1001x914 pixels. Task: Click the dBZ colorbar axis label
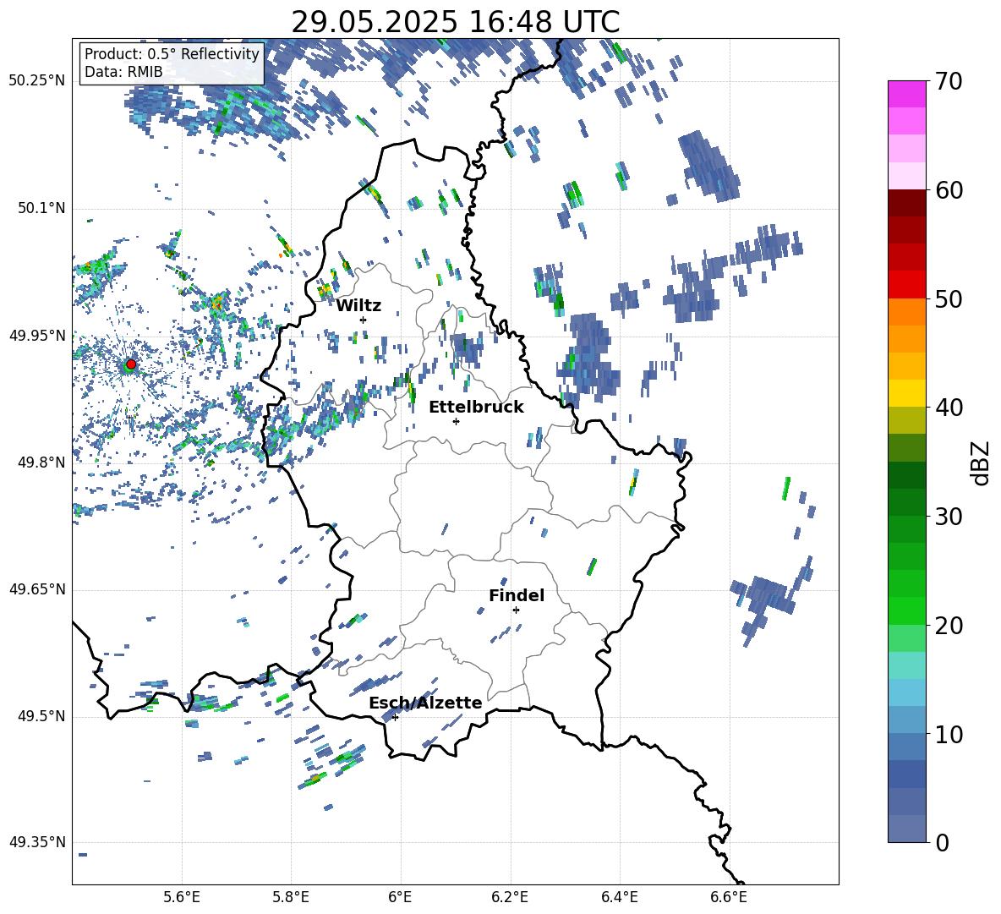[x=982, y=462]
